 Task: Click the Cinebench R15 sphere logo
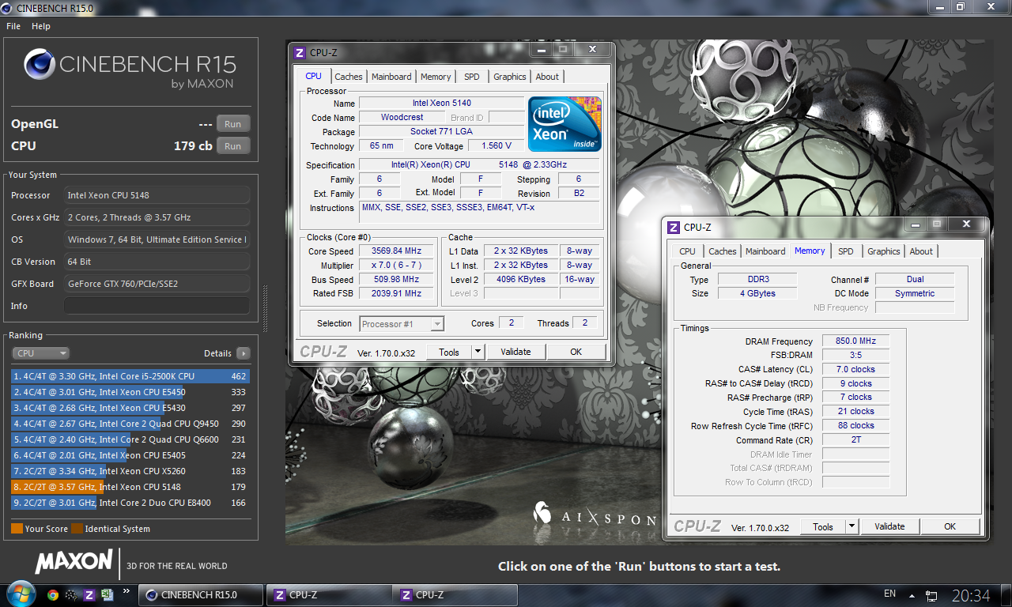click(x=40, y=66)
